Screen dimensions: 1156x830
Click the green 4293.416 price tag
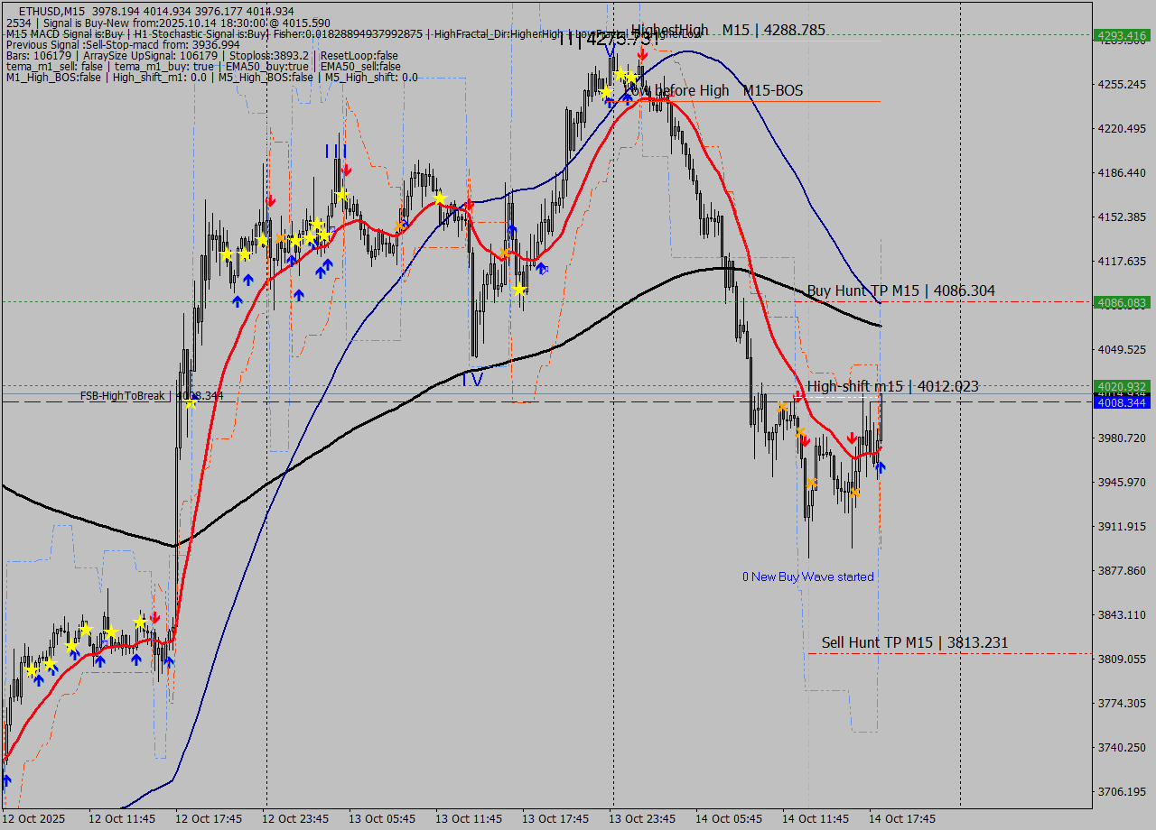coord(1121,36)
